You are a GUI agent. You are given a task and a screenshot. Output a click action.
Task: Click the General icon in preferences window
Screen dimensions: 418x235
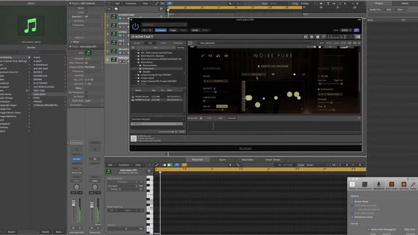click(x=353, y=185)
